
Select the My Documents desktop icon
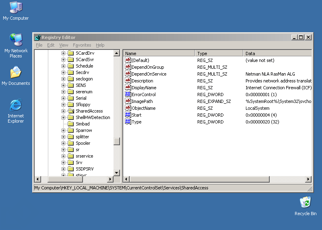pos(16,76)
